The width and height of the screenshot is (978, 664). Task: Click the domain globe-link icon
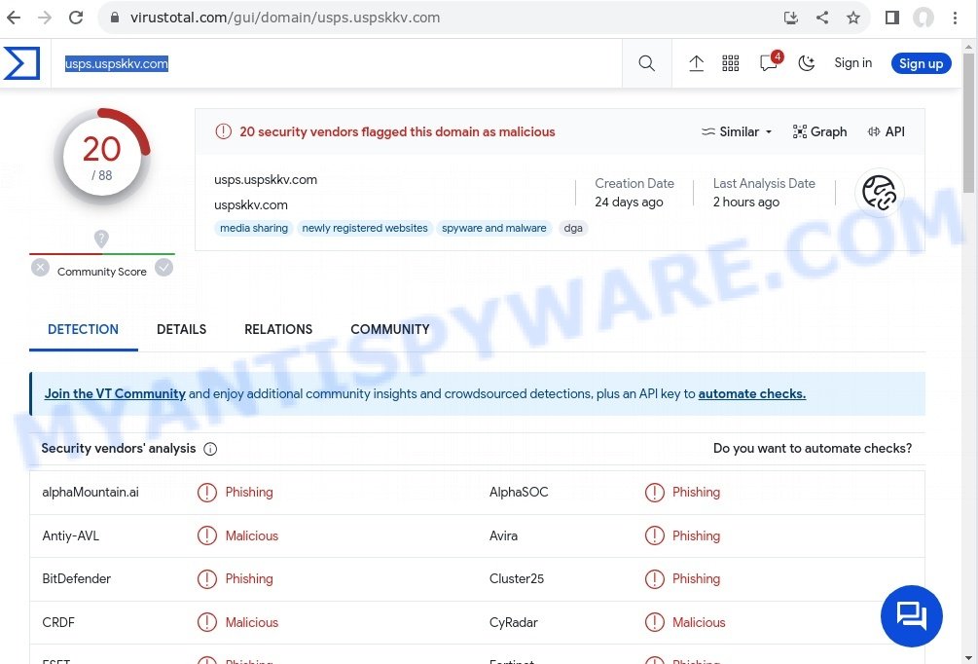pyautogui.click(x=879, y=192)
